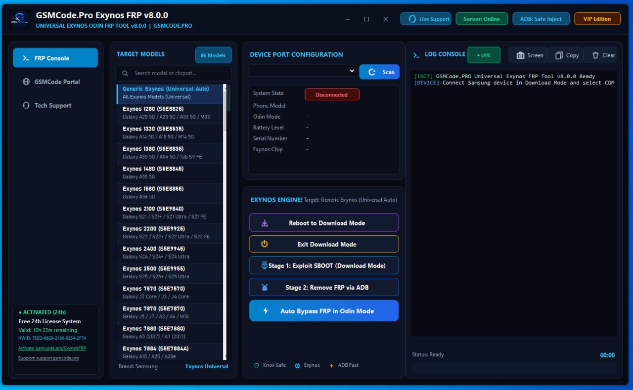The image size is (633, 390).
Task: Click the Knox Safe shield icon
Action: (x=256, y=365)
